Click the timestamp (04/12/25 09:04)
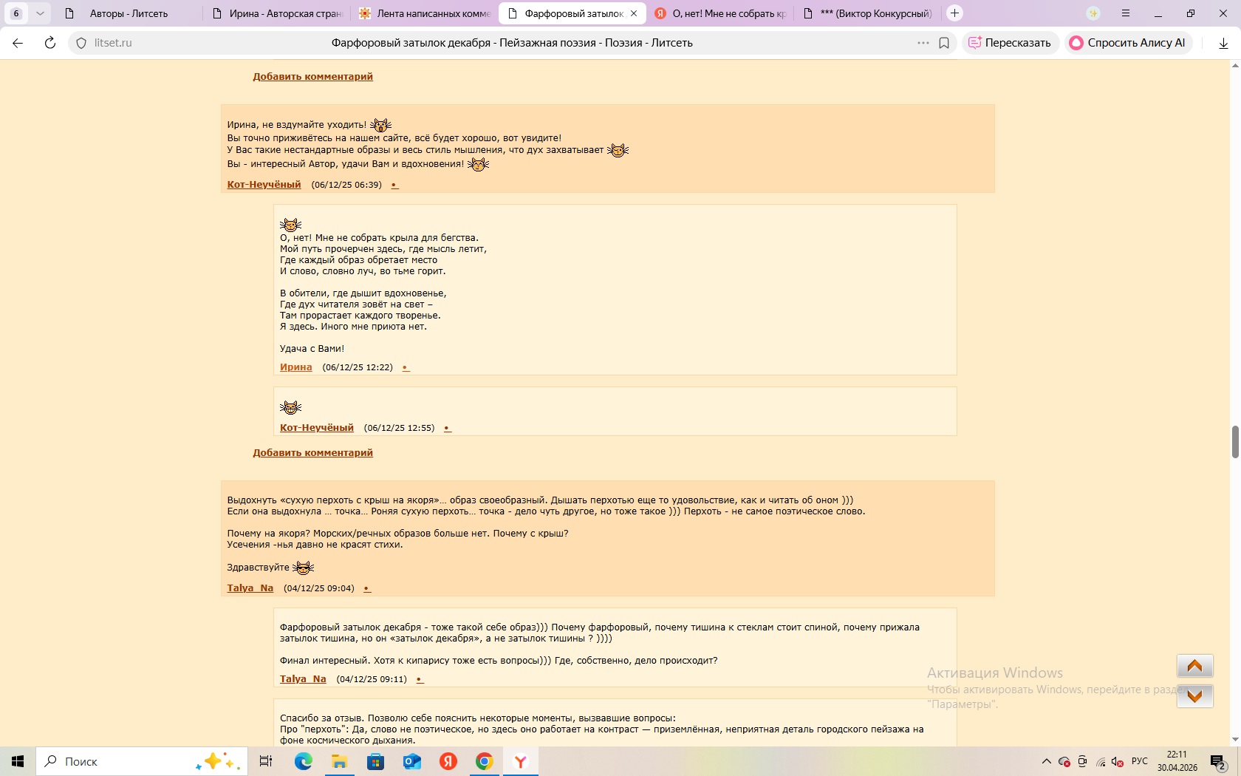The width and height of the screenshot is (1241, 776). tap(319, 588)
